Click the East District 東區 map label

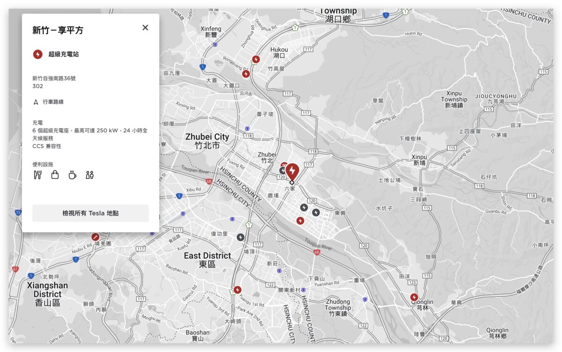click(207, 260)
